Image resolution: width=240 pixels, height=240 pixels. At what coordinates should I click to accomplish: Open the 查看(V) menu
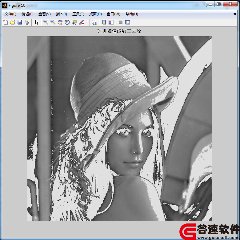click(x=44, y=14)
